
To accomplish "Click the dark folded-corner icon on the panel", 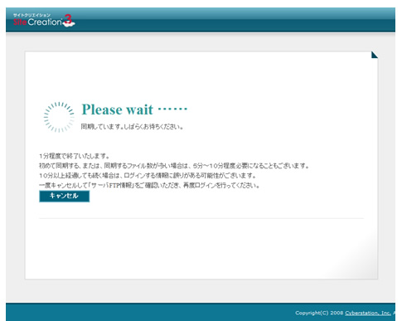I will click(x=375, y=55).
